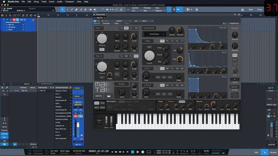The image size is (278, 156).
Task: Click the loop cycle toolbar icon
Action: pos(116,10)
